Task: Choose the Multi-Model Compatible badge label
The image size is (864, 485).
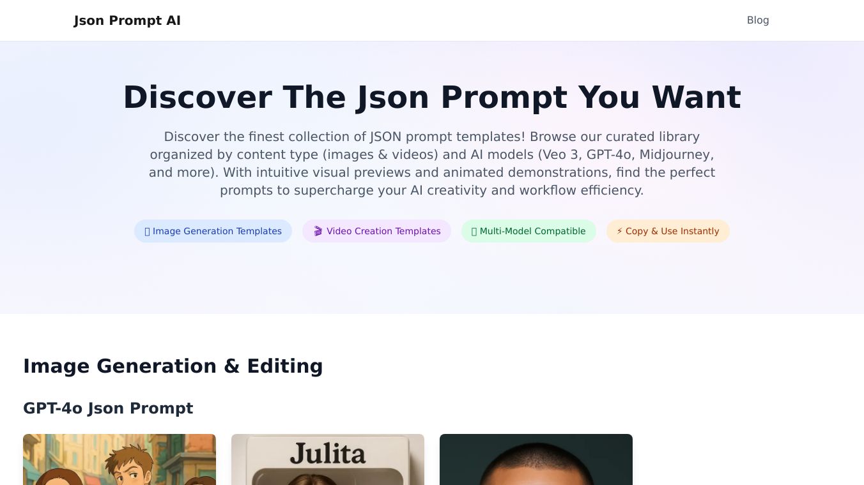Action: [x=532, y=231]
